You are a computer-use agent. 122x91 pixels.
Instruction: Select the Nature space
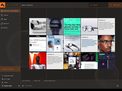click(10, 28)
